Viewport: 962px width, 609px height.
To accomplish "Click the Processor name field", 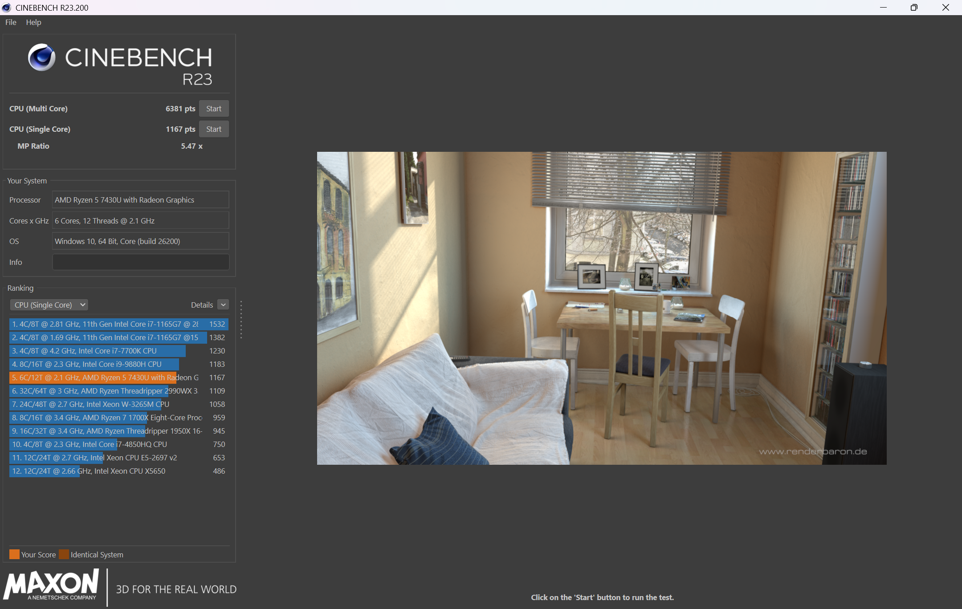I will pos(141,200).
